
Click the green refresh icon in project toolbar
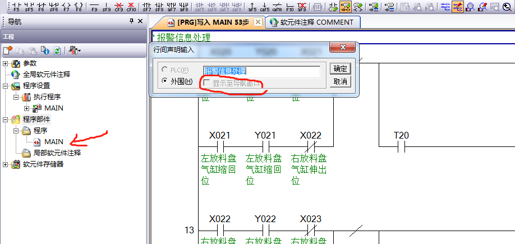coord(57,50)
